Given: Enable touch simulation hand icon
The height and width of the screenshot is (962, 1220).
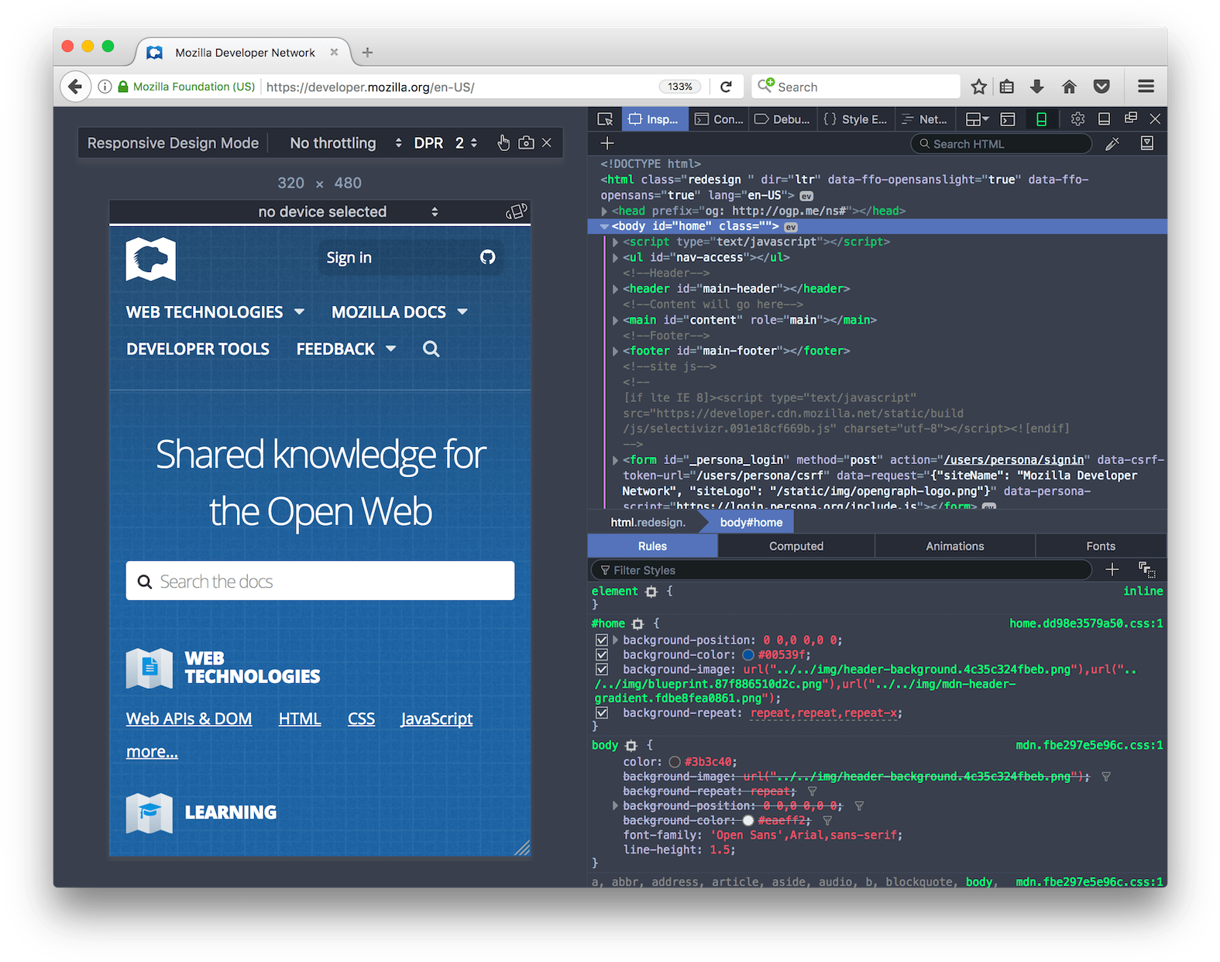Looking at the screenshot, I should [503, 143].
